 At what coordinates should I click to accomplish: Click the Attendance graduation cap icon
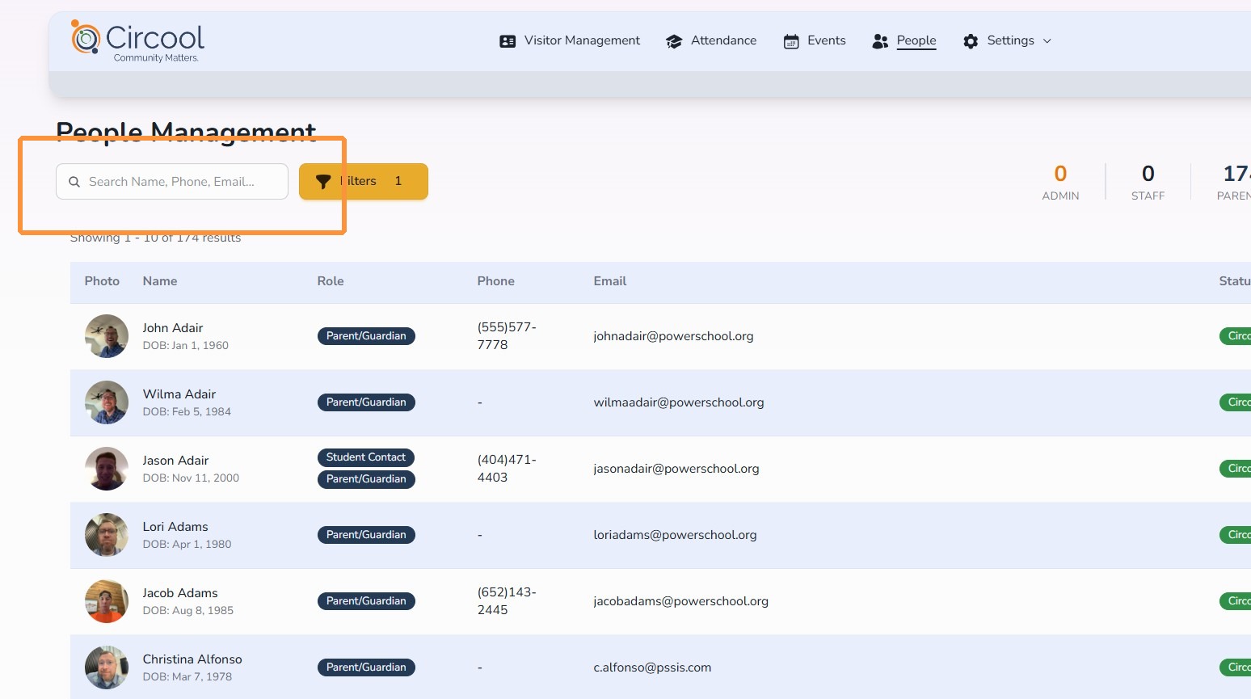pyautogui.click(x=674, y=41)
